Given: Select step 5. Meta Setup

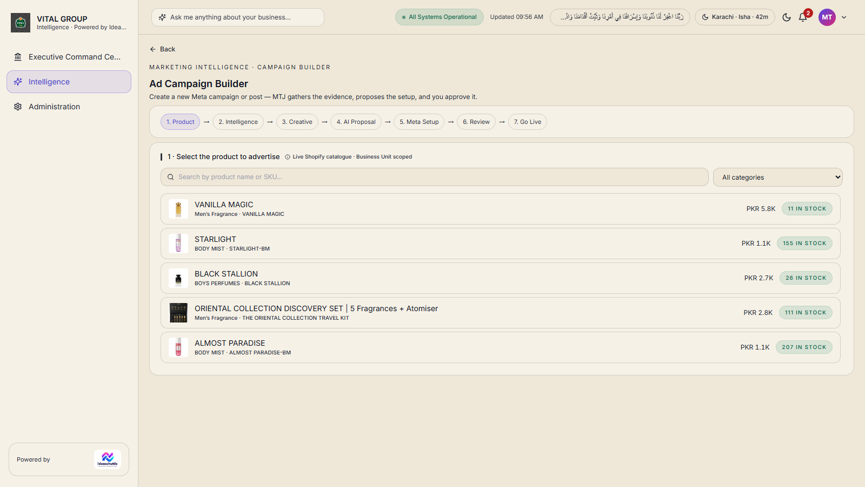Looking at the screenshot, I should tap(419, 122).
